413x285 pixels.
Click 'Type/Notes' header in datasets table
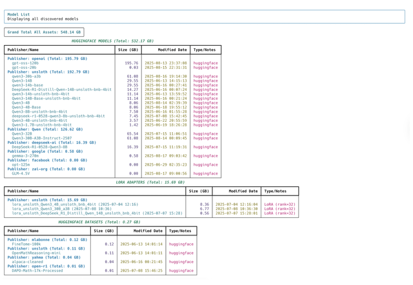[180, 231]
